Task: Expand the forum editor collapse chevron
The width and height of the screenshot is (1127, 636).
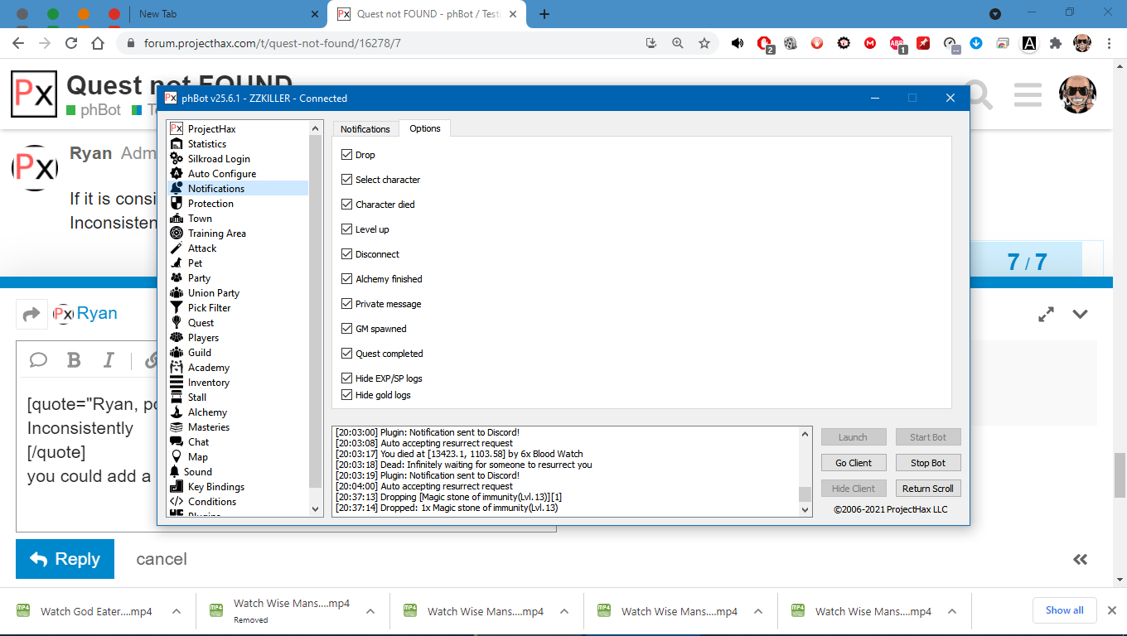Action: pyautogui.click(x=1080, y=314)
